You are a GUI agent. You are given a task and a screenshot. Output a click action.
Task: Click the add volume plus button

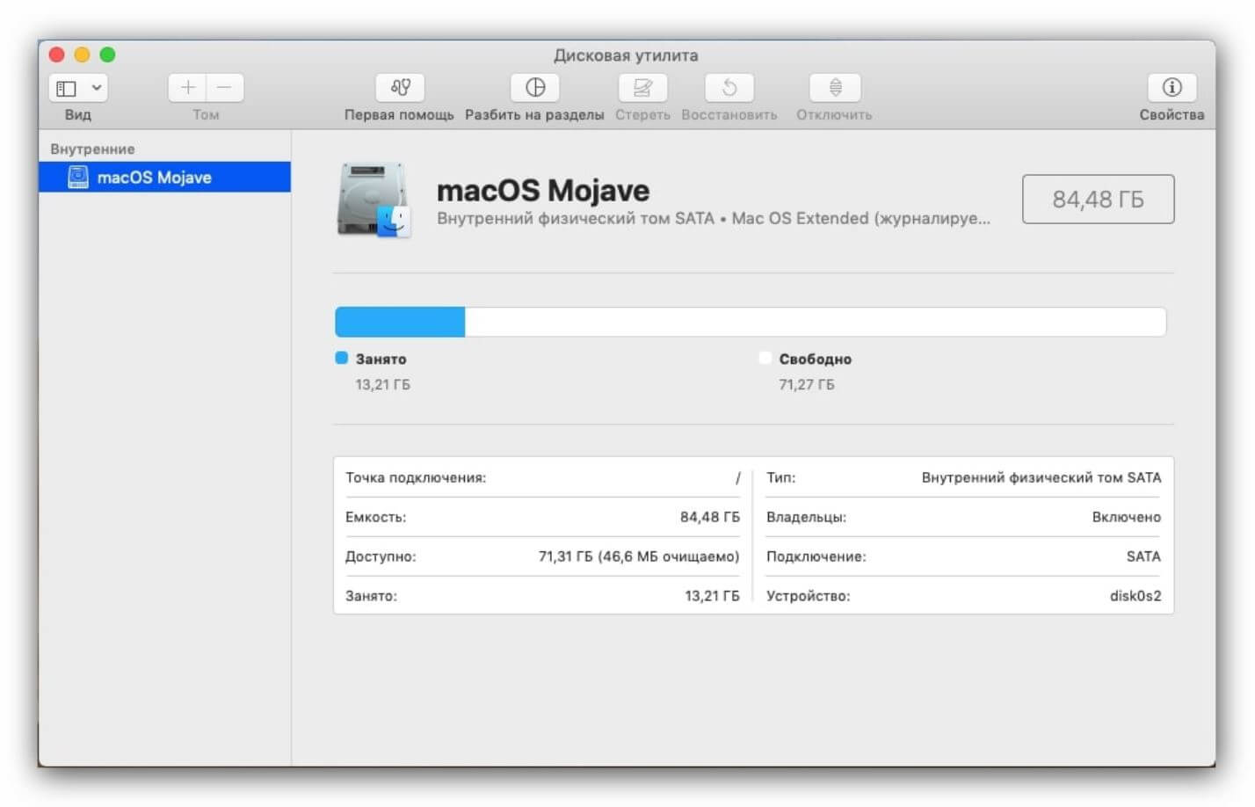point(187,87)
